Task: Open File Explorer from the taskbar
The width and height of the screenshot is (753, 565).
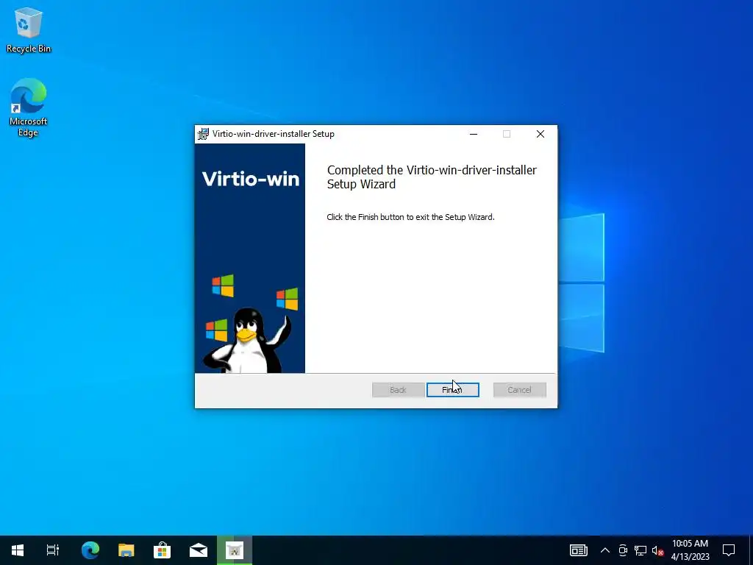Action: pyautogui.click(x=126, y=550)
